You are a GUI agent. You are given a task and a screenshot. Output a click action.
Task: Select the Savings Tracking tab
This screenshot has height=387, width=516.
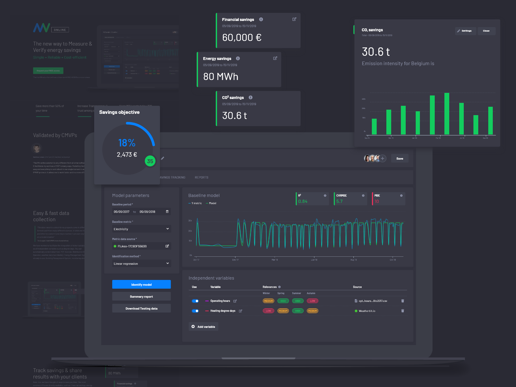coord(172,177)
